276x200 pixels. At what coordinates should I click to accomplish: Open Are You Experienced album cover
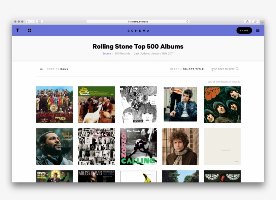222,176
